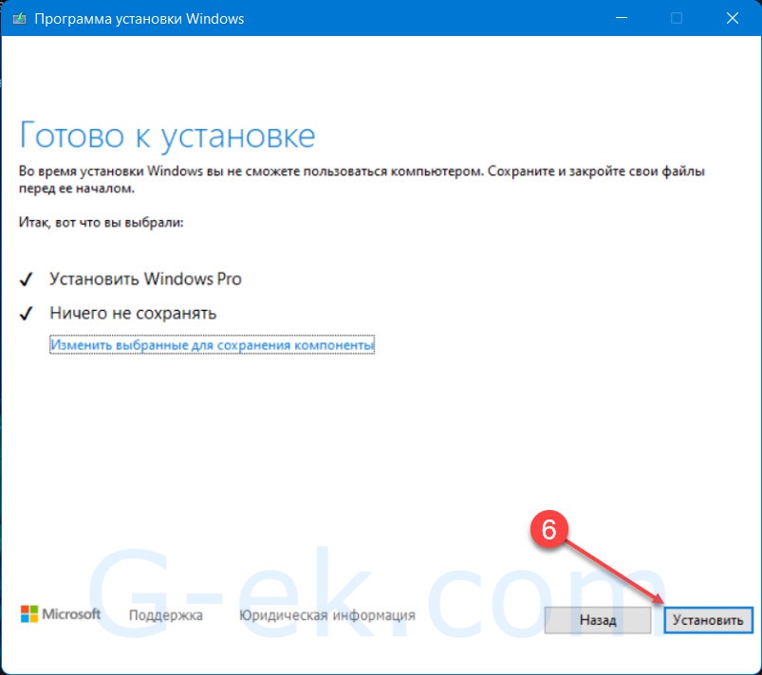762x675 pixels.
Task: Click the Windows Setup icon in the title bar
Action: 19,18
